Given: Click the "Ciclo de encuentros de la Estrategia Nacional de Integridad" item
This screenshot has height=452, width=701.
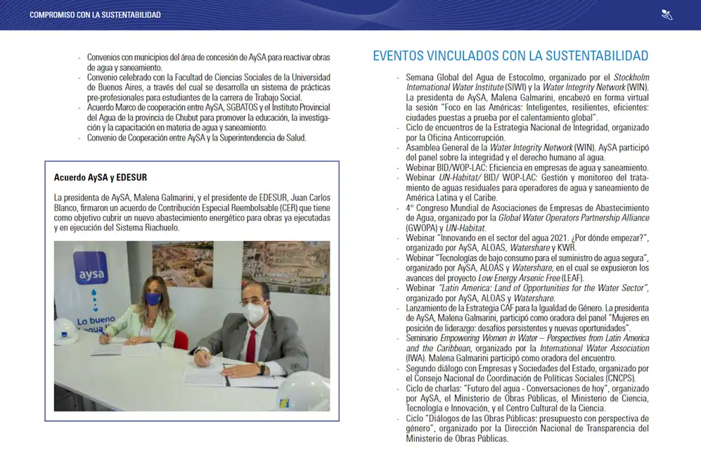Looking at the screenshot, I should [527, 133].
